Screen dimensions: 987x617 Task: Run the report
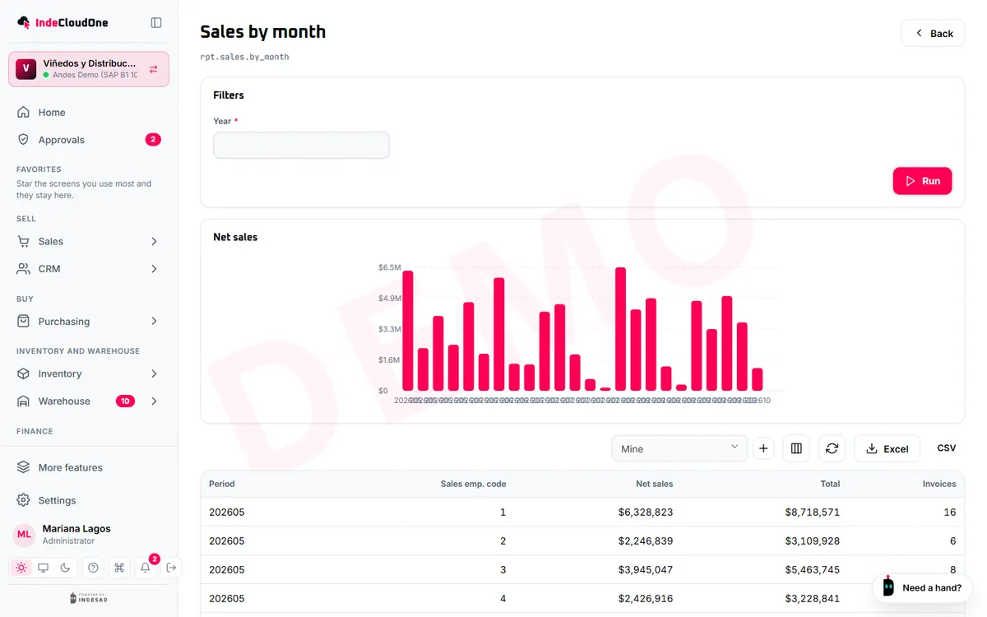tap(922, 181)
